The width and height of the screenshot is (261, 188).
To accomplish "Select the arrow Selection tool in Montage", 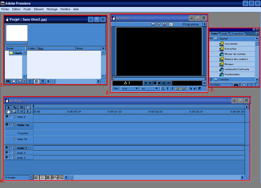I will pyautogui.click(x=8, y=107).
